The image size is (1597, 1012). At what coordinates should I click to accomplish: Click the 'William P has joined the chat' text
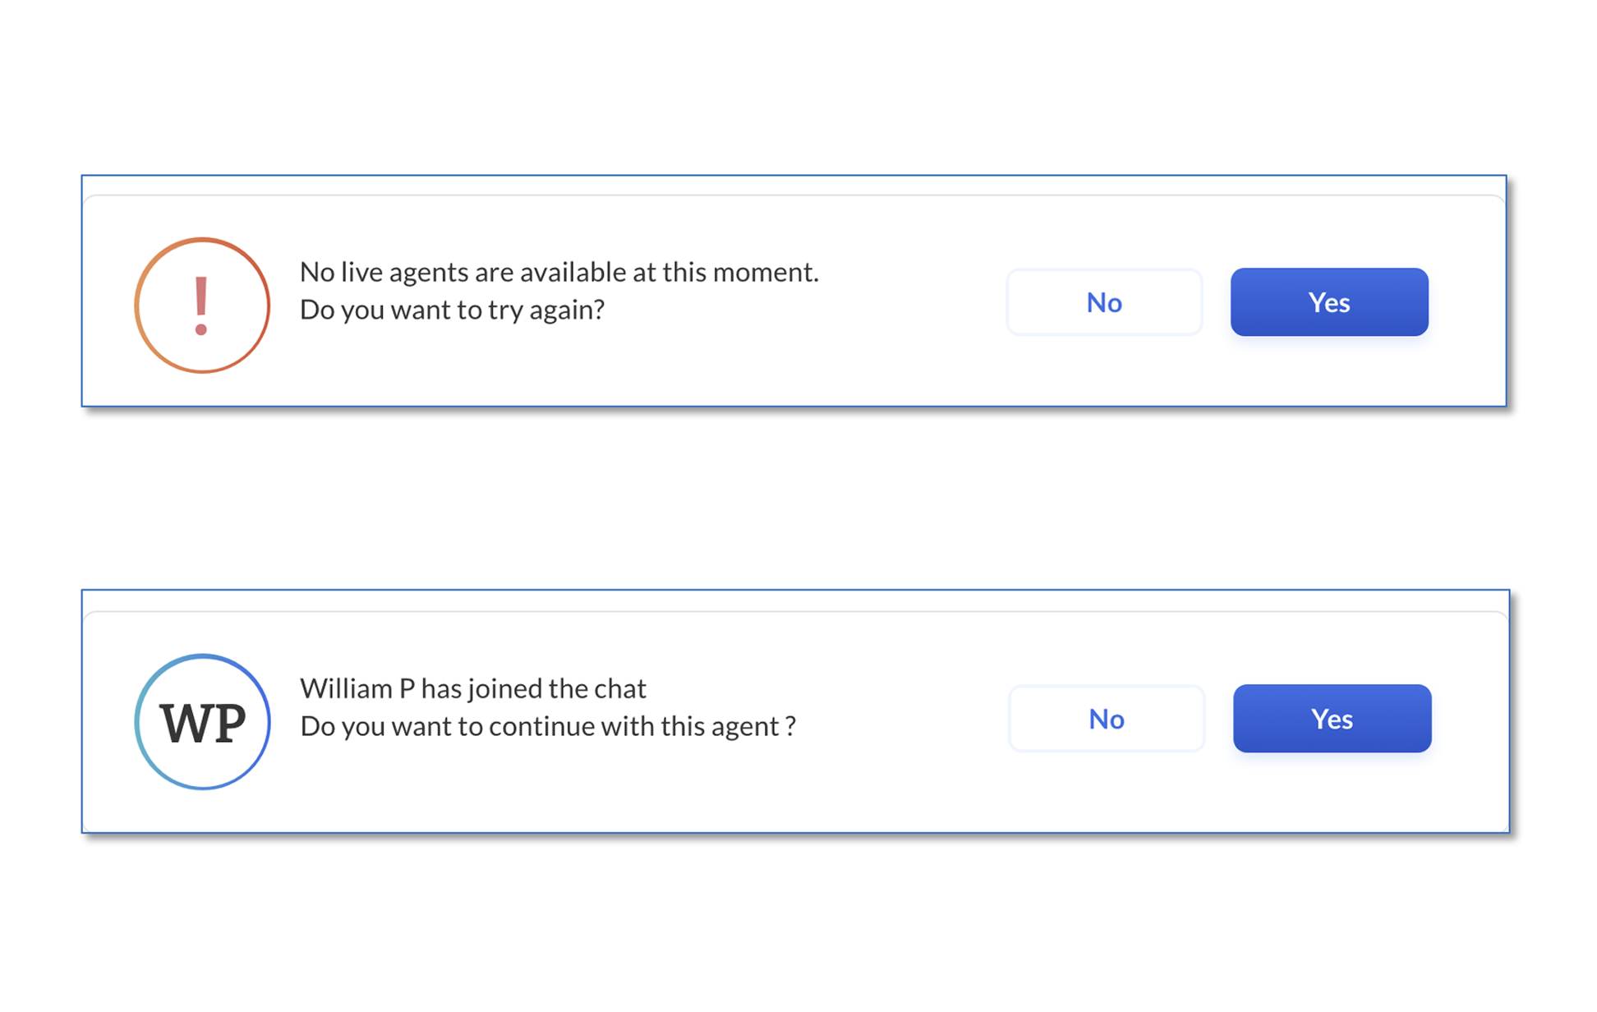[474, 688]
